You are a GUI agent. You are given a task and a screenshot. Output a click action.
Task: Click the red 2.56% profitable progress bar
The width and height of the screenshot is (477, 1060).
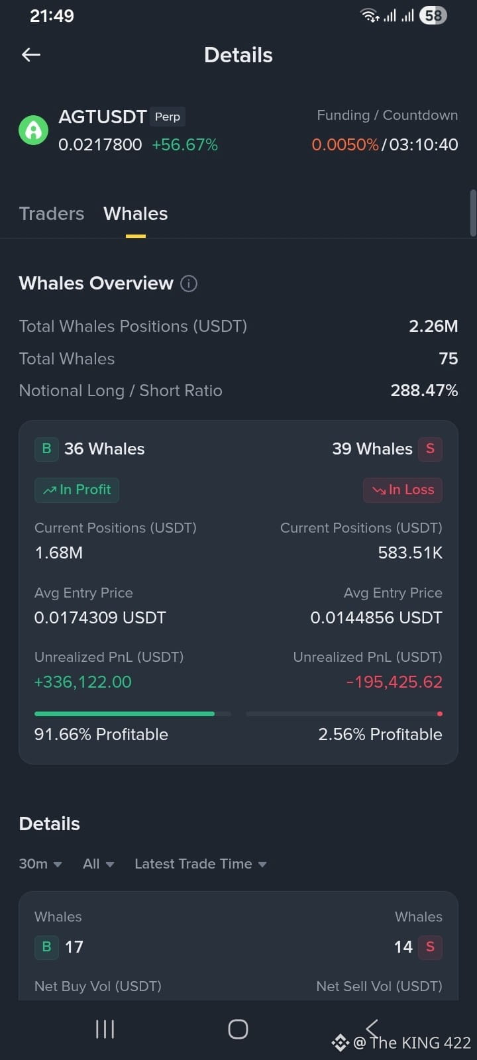pyautogui.click(x=344, y=714)
